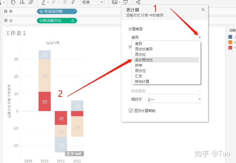Click the 工作表 1 sheet title
The image size is (236, 163).
click(x=16, y=33)
